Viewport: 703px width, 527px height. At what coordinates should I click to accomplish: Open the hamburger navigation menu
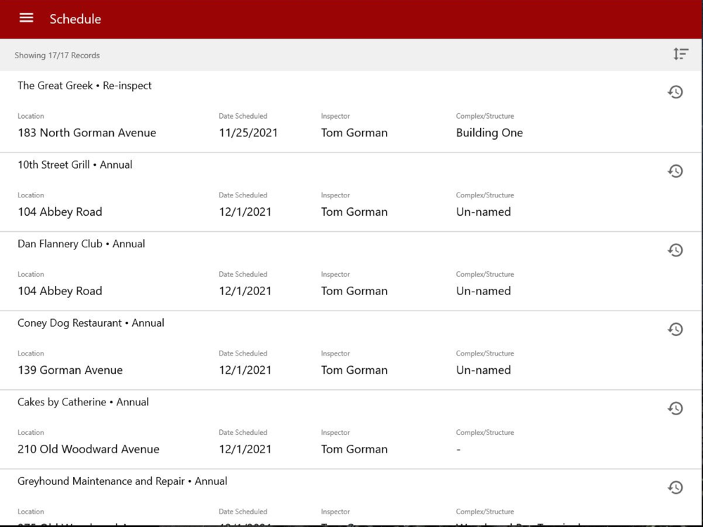(26, 18)
